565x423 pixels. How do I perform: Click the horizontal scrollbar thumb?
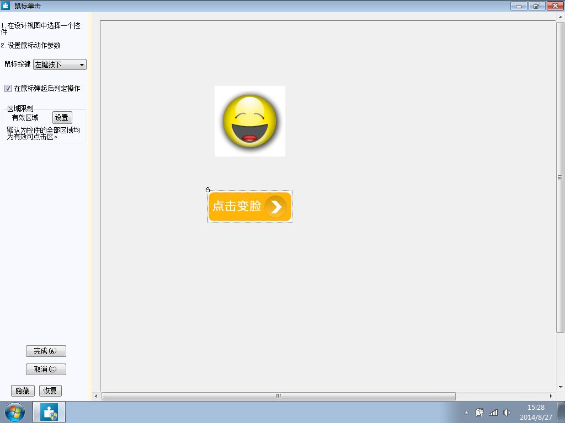click(x=279, y=396)
